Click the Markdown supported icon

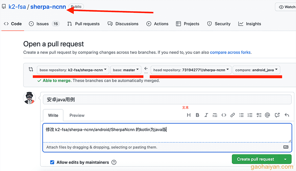point(286,147)
